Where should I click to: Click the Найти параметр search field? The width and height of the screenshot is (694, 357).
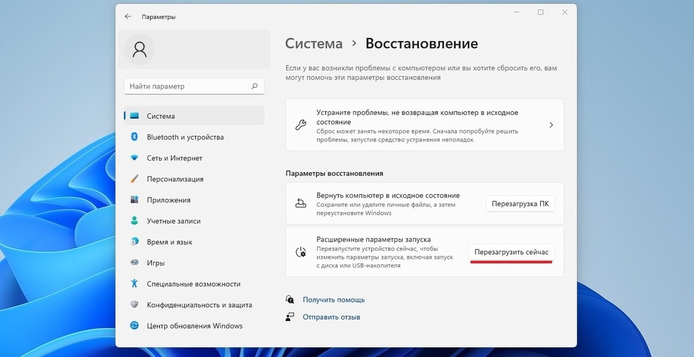tap(194, 86)
